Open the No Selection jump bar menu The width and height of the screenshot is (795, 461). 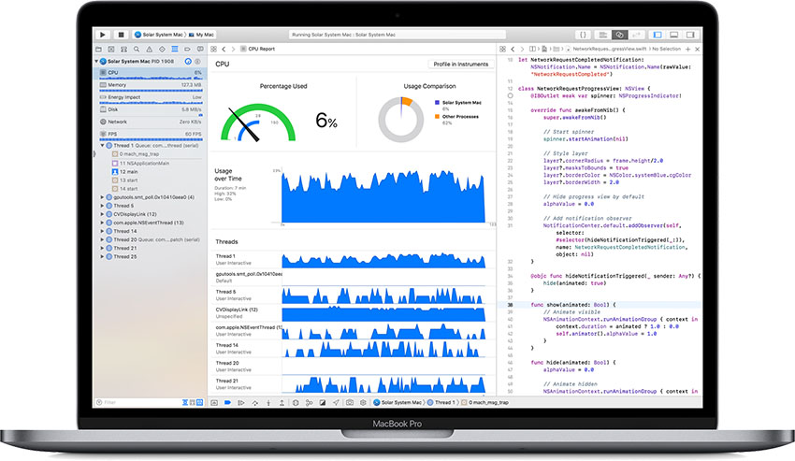666,50
